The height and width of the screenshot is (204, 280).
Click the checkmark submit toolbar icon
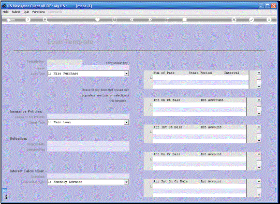252,20
